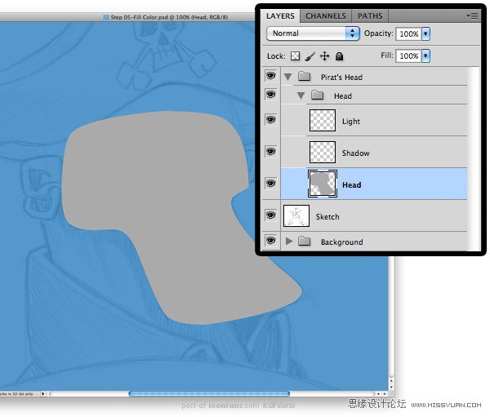Click the lock all padlock icon
The height and width of the screenshot is (417, 490).
339,56
